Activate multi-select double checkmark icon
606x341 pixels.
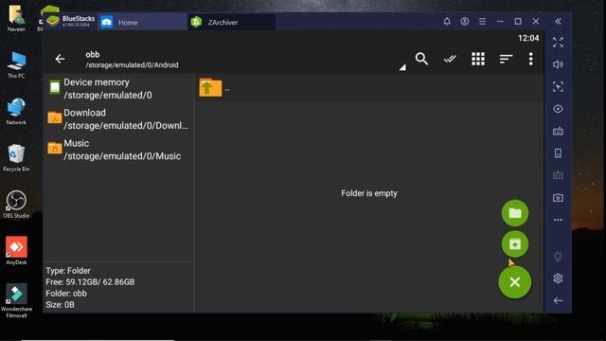click(x=450, y=59)
